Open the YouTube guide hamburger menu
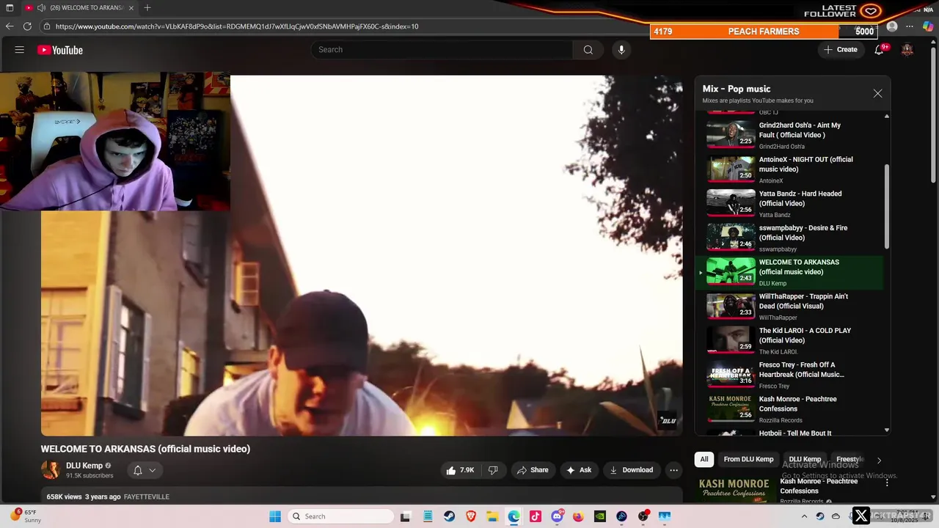Screen dimensions: 939x528 [x=20, y=50]
